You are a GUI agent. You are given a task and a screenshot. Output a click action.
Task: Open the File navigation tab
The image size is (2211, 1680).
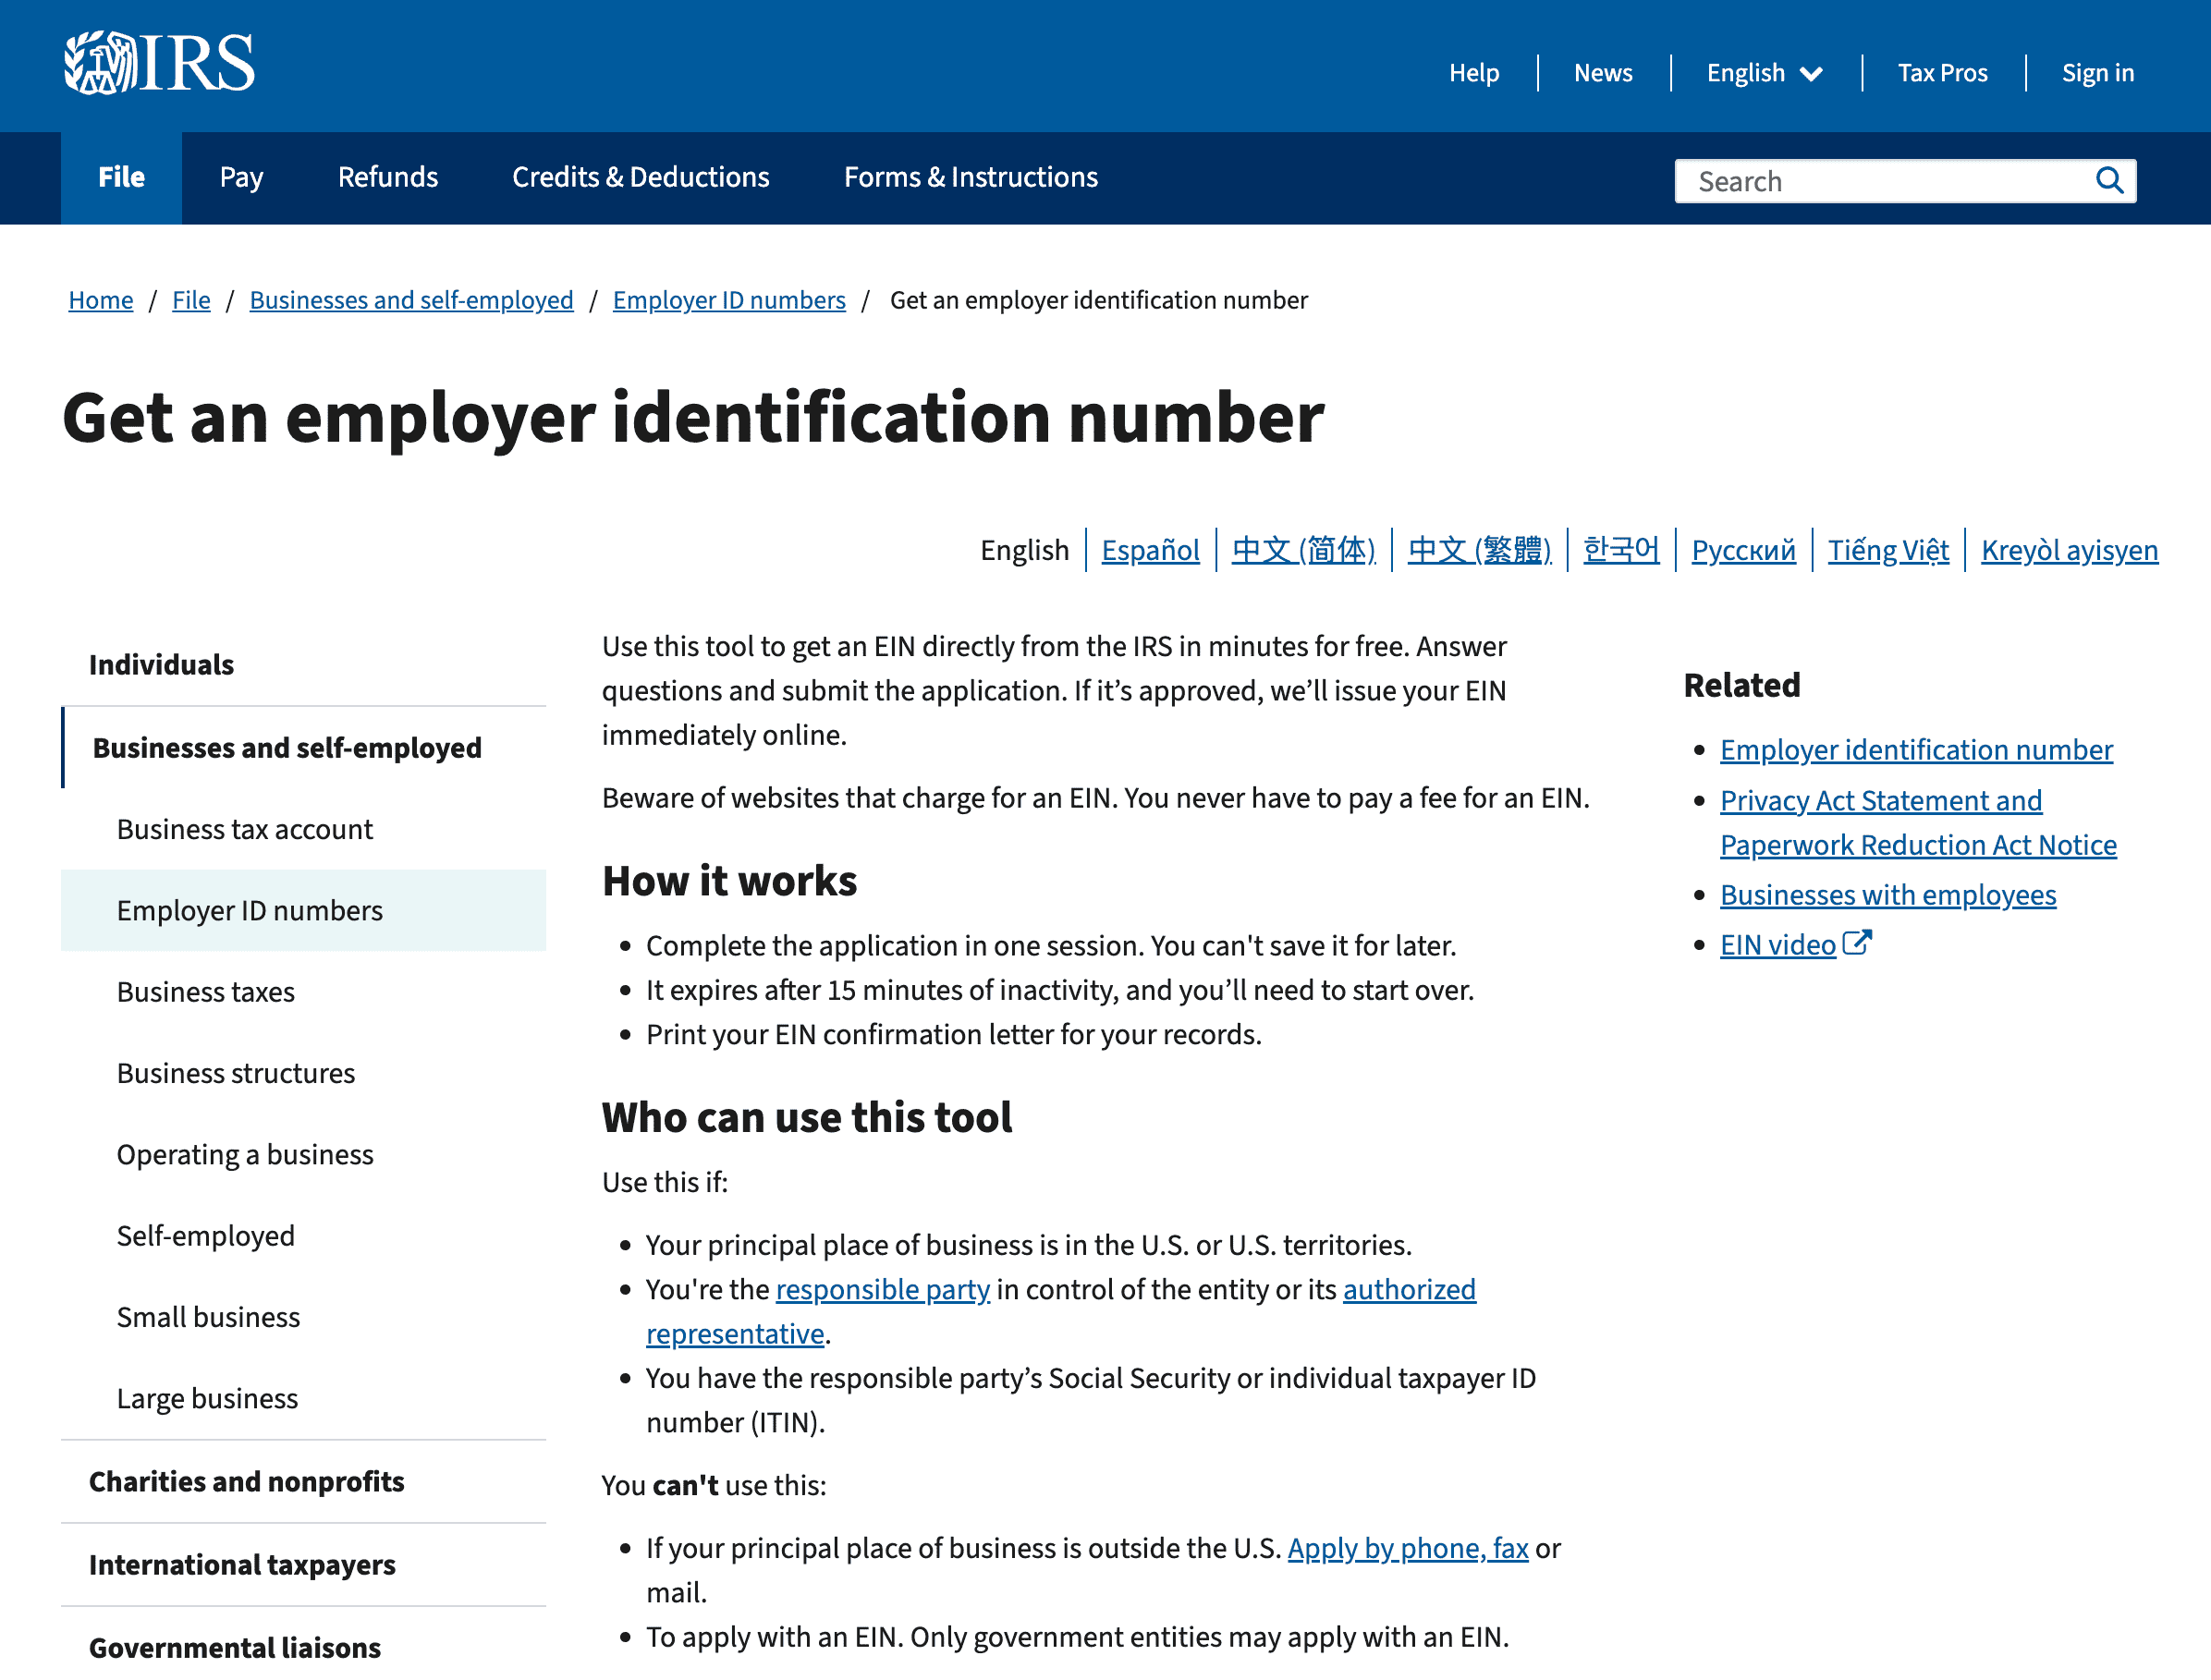click(x=121, y=177)
